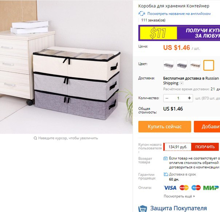Expand 'Посмотреть ещё' payment options
This screenshot has height=212, width=220.
tap(179, 196)
